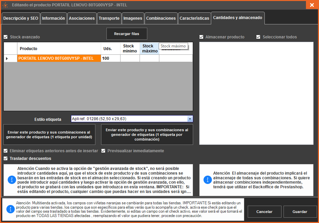Open the Transporte tab

pos(109,18)
